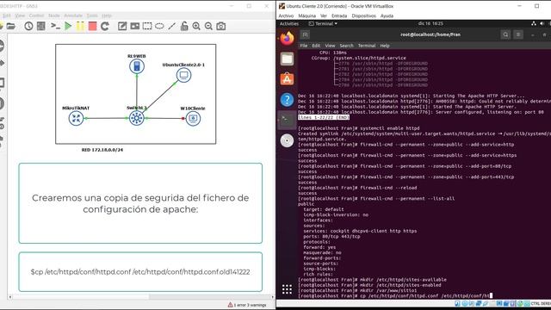Reload all nodes in GNS3 toolbar
551x310 pixels.
[105, 26]
